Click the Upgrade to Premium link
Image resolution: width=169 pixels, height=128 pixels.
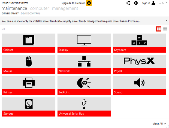74,3
